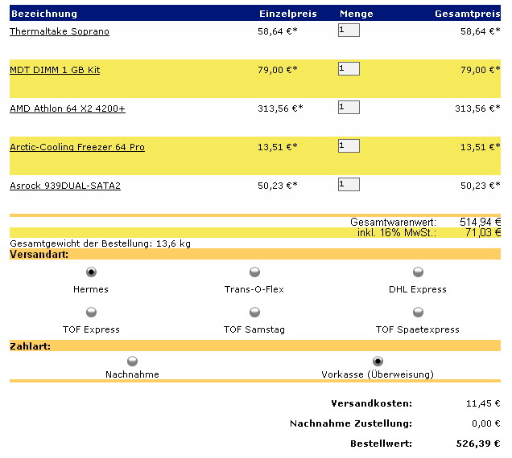Select TOF Samstag shipping radio button
The width and height of the screenshot is (512, 458).
[x=254, y=313]
